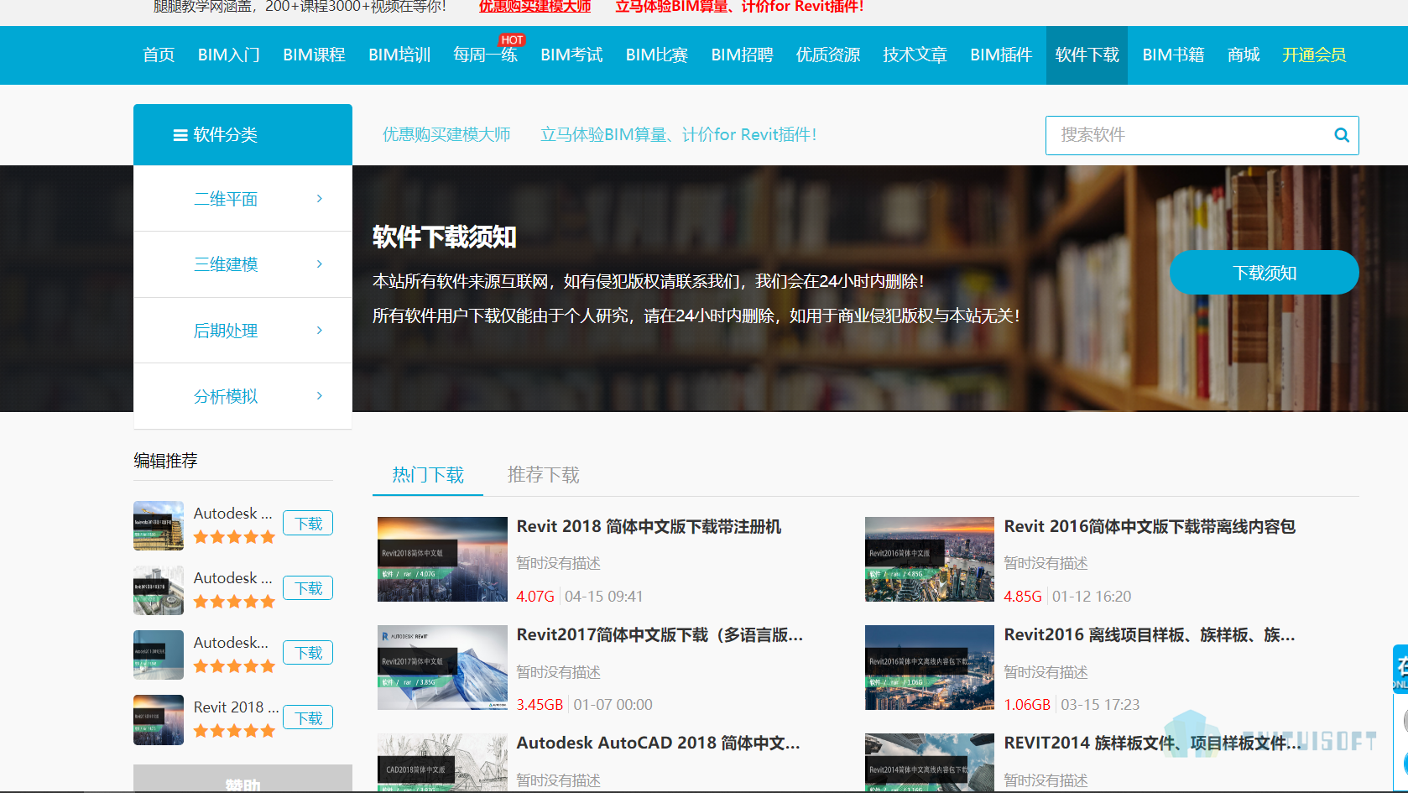Open the Revit 2016简体中文版 thumbnail image
Image resolution: width=1408 pixels, height=793 pixels.
[x=930, y=559]
